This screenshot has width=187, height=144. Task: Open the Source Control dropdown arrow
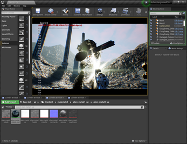57,12
